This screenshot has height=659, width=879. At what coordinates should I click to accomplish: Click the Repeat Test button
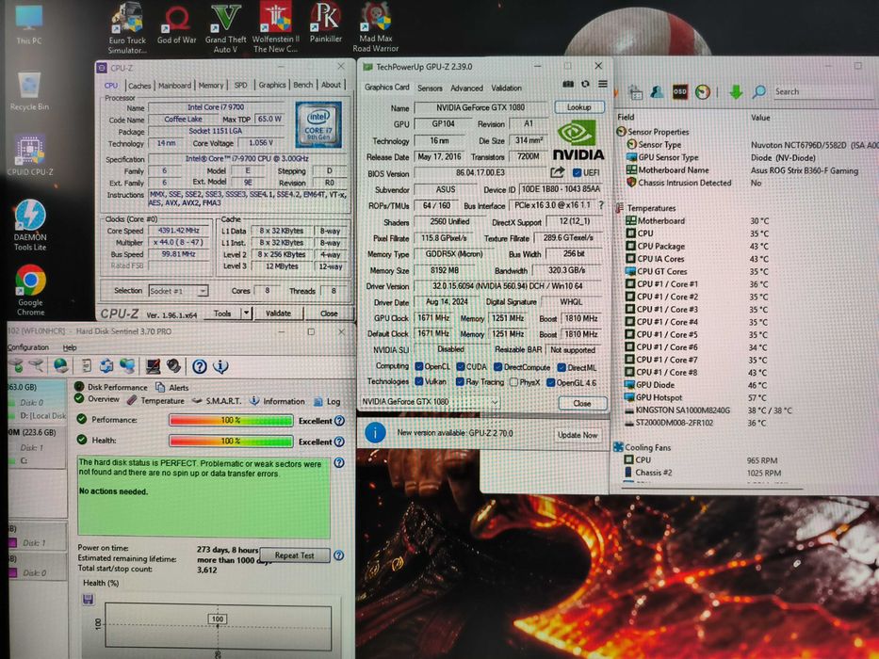point(294,555)
